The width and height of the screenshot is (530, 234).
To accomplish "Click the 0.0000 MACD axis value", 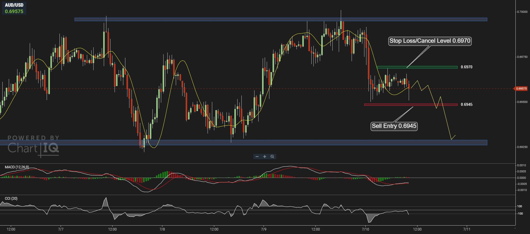I will [522, 178].
